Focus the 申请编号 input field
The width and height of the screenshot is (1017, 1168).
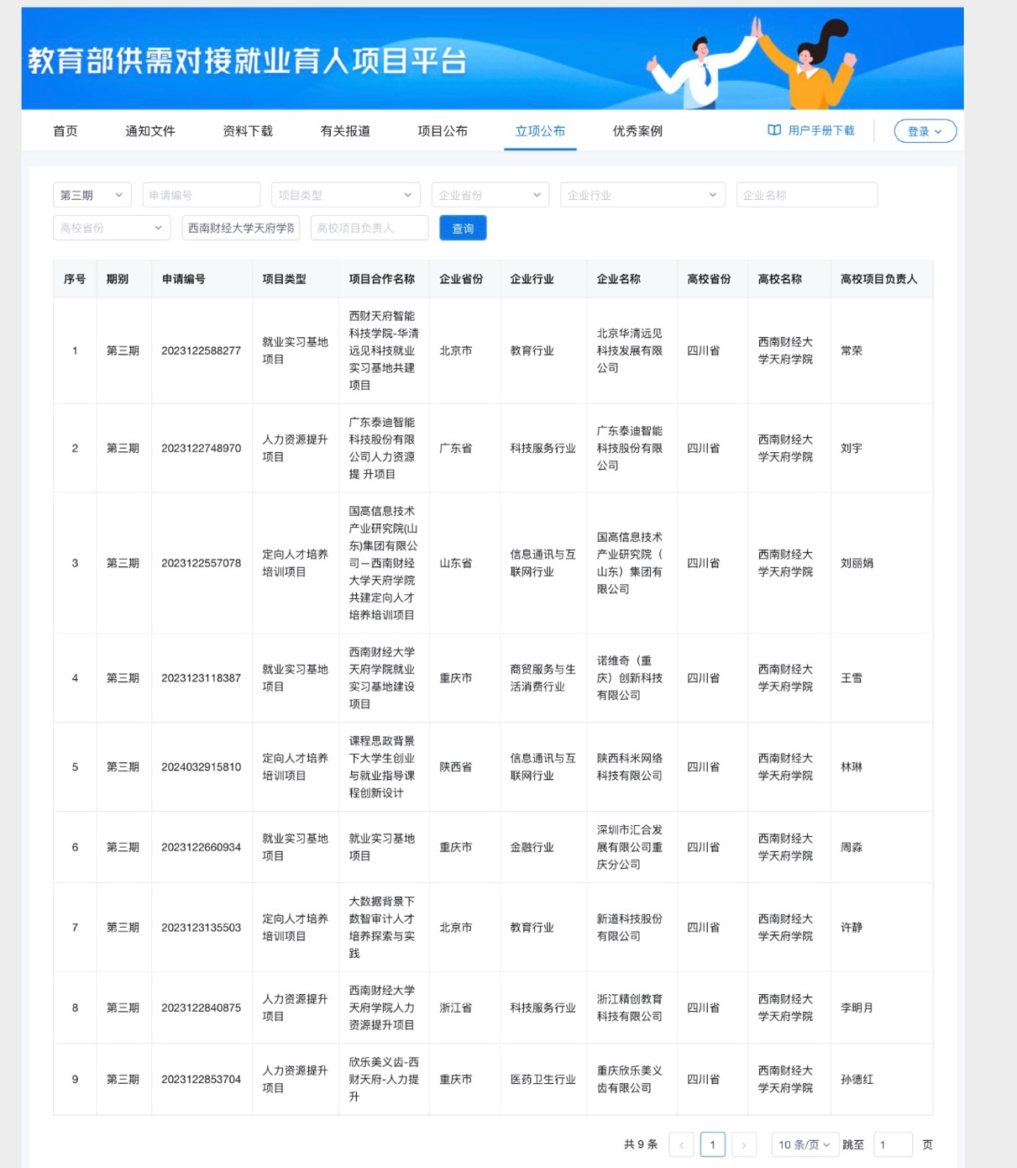point(201,195)
